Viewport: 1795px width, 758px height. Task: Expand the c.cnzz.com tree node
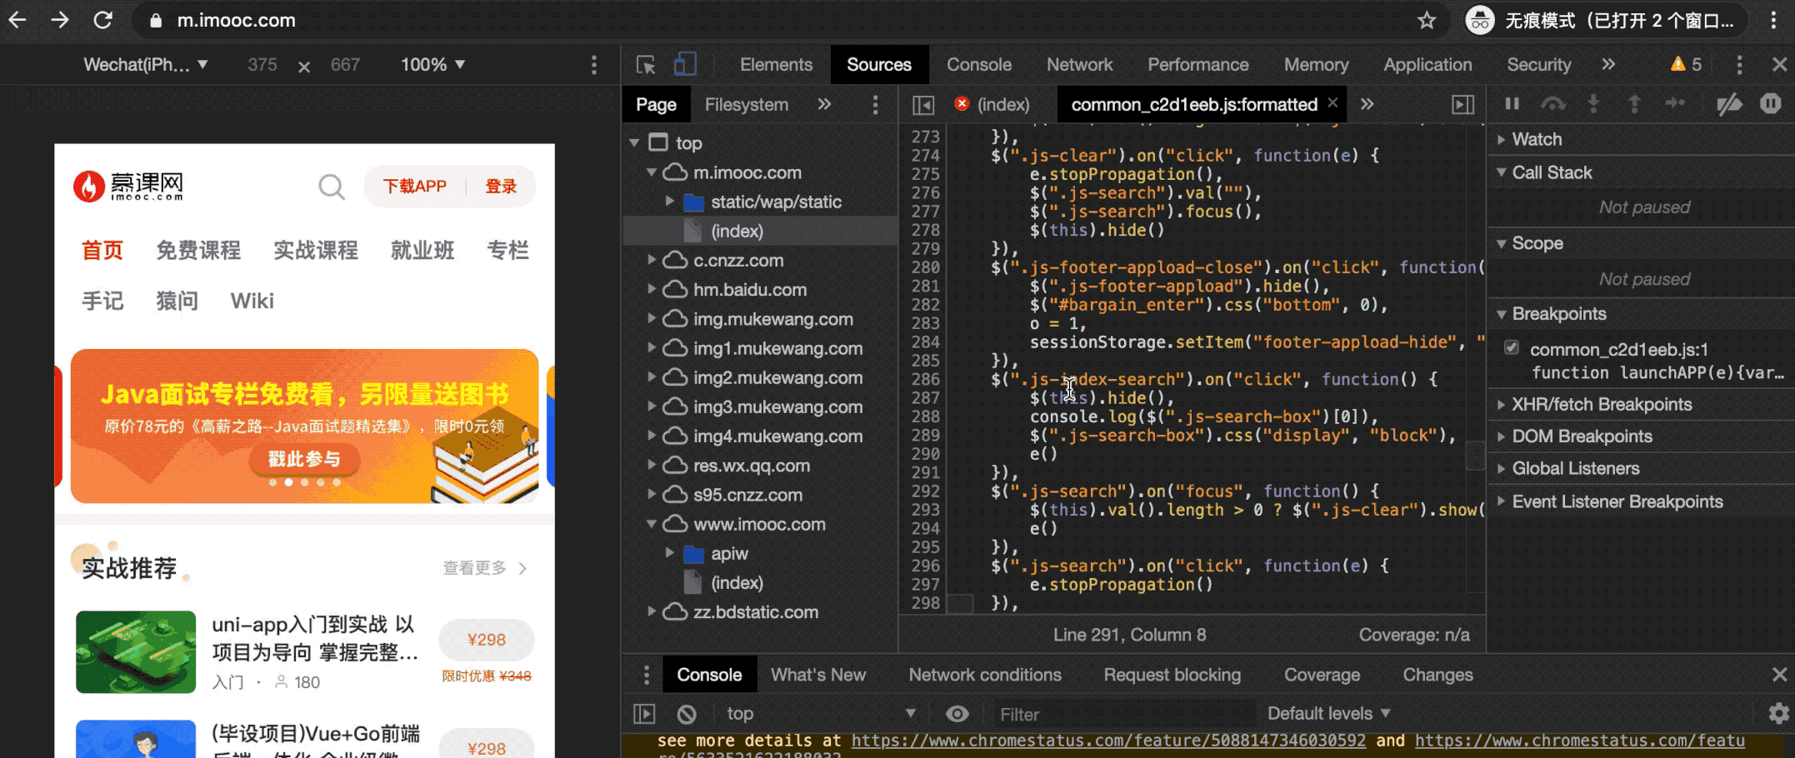click(x=652, y=260)
